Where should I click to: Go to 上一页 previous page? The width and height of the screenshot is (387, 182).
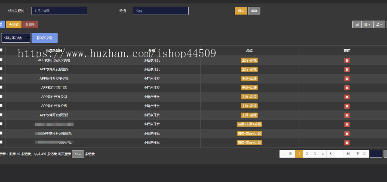point(287,154)
